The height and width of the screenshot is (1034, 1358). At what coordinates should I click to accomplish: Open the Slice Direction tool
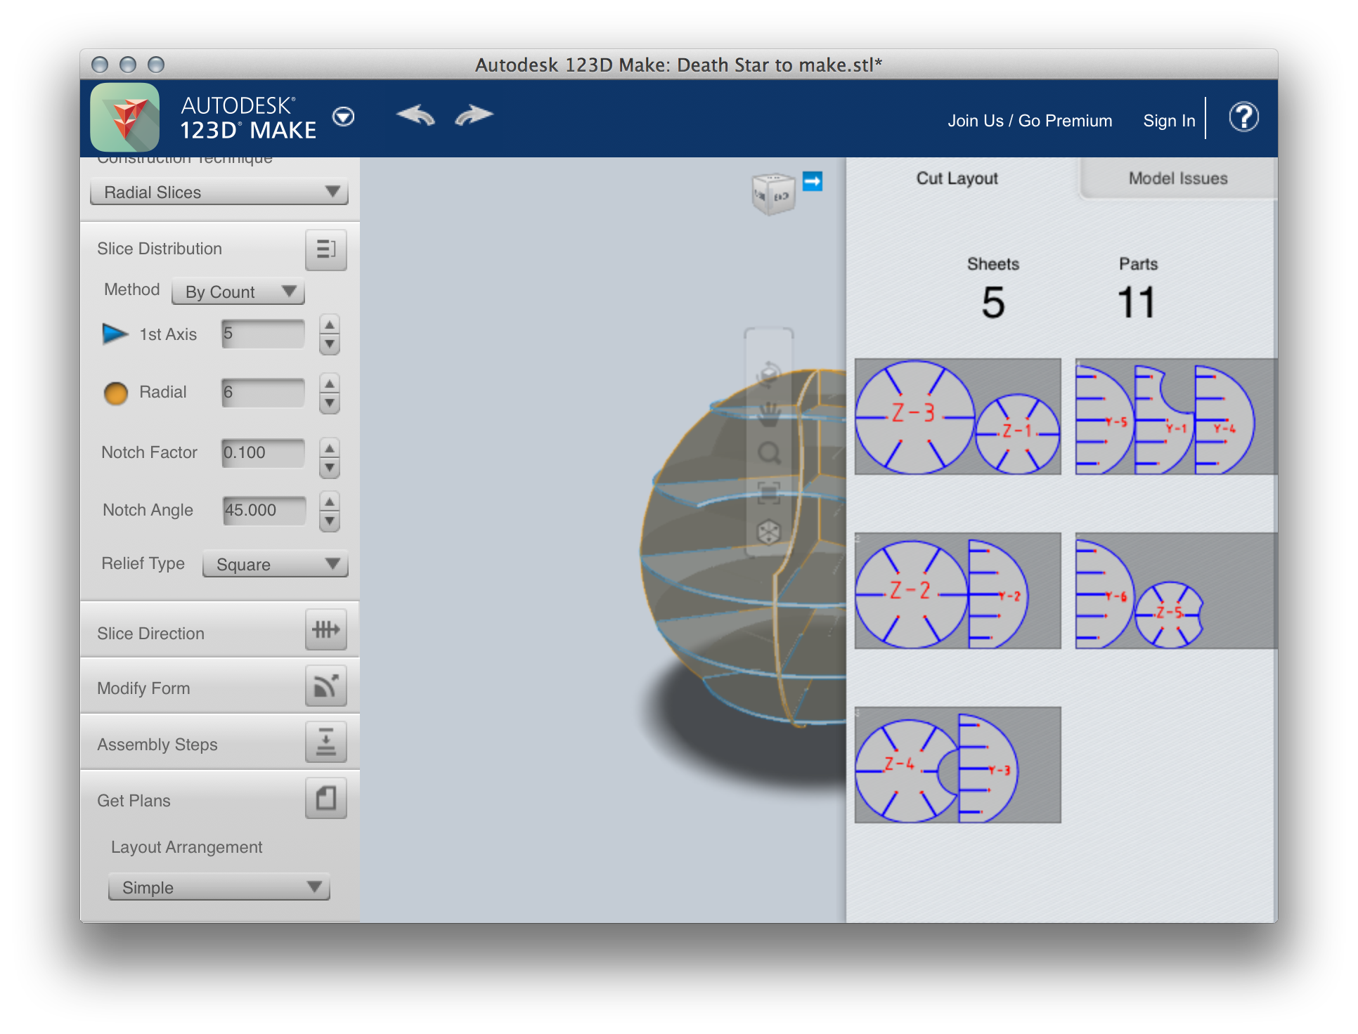pos(325,630)
